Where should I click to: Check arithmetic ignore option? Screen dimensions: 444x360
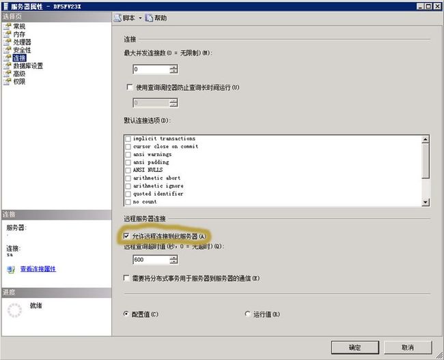coord(128,186)
